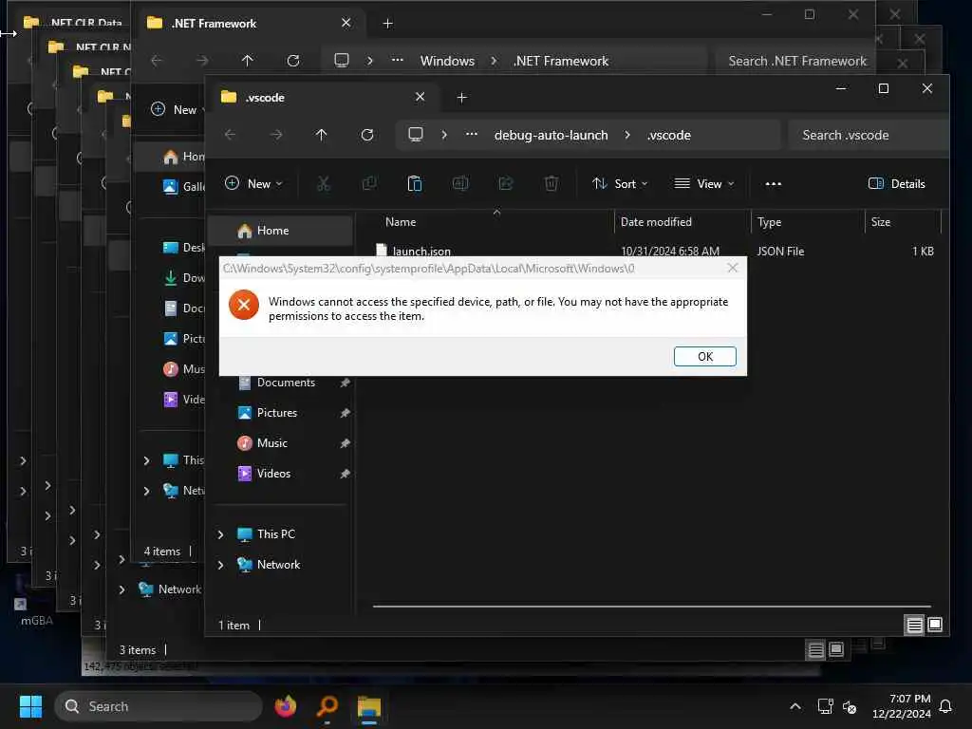The image size is (972, 729).
Task: Click debug-auto-launch breadcrumb
Action: [x=551, y=135]
